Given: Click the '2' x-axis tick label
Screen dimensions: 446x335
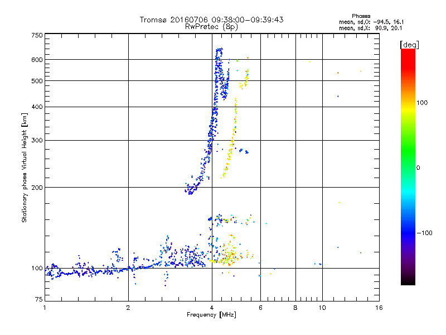Looking at the screenshot, I should coord(128,308).
